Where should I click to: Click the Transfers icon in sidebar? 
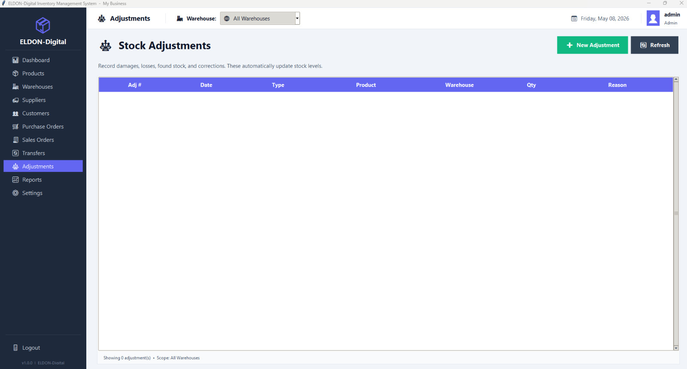(x=15, y=153)
